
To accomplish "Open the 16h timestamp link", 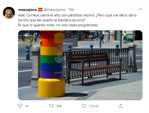I will 71,10.
